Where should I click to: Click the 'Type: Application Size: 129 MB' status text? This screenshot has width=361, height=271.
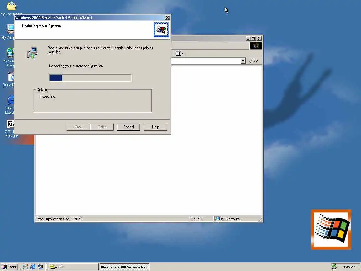point(59,219)
